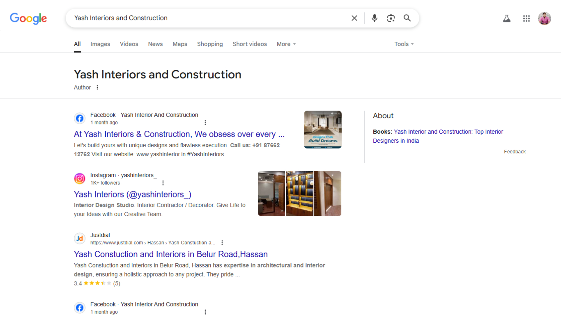Click the Feedback link in About panel
Screen dimensions: 561x315
[515, 152]
